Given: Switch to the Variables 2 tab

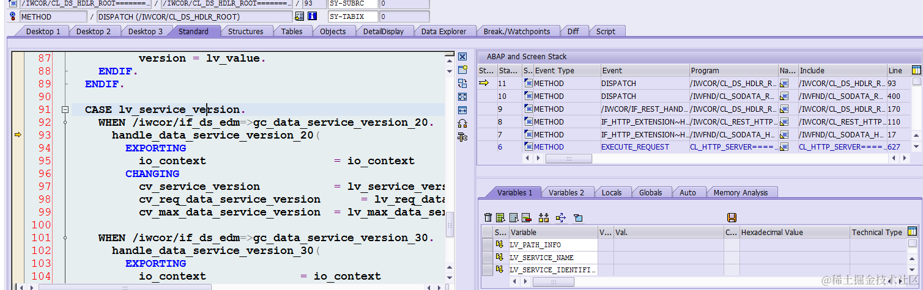Looking at the screenshot, I should (566, 192).
